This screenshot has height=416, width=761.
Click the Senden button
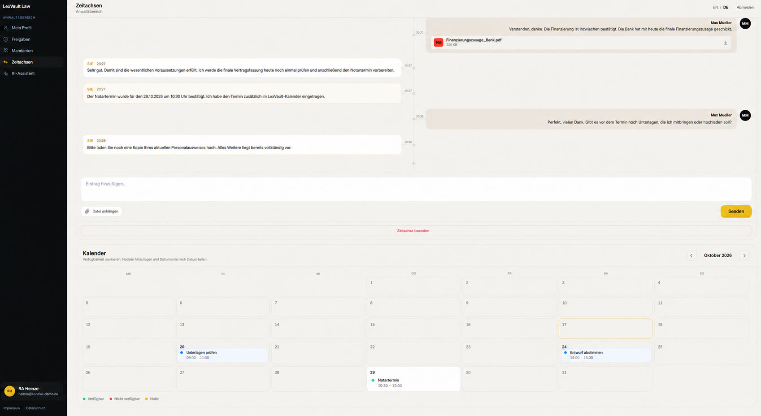(x=736, y=211)
